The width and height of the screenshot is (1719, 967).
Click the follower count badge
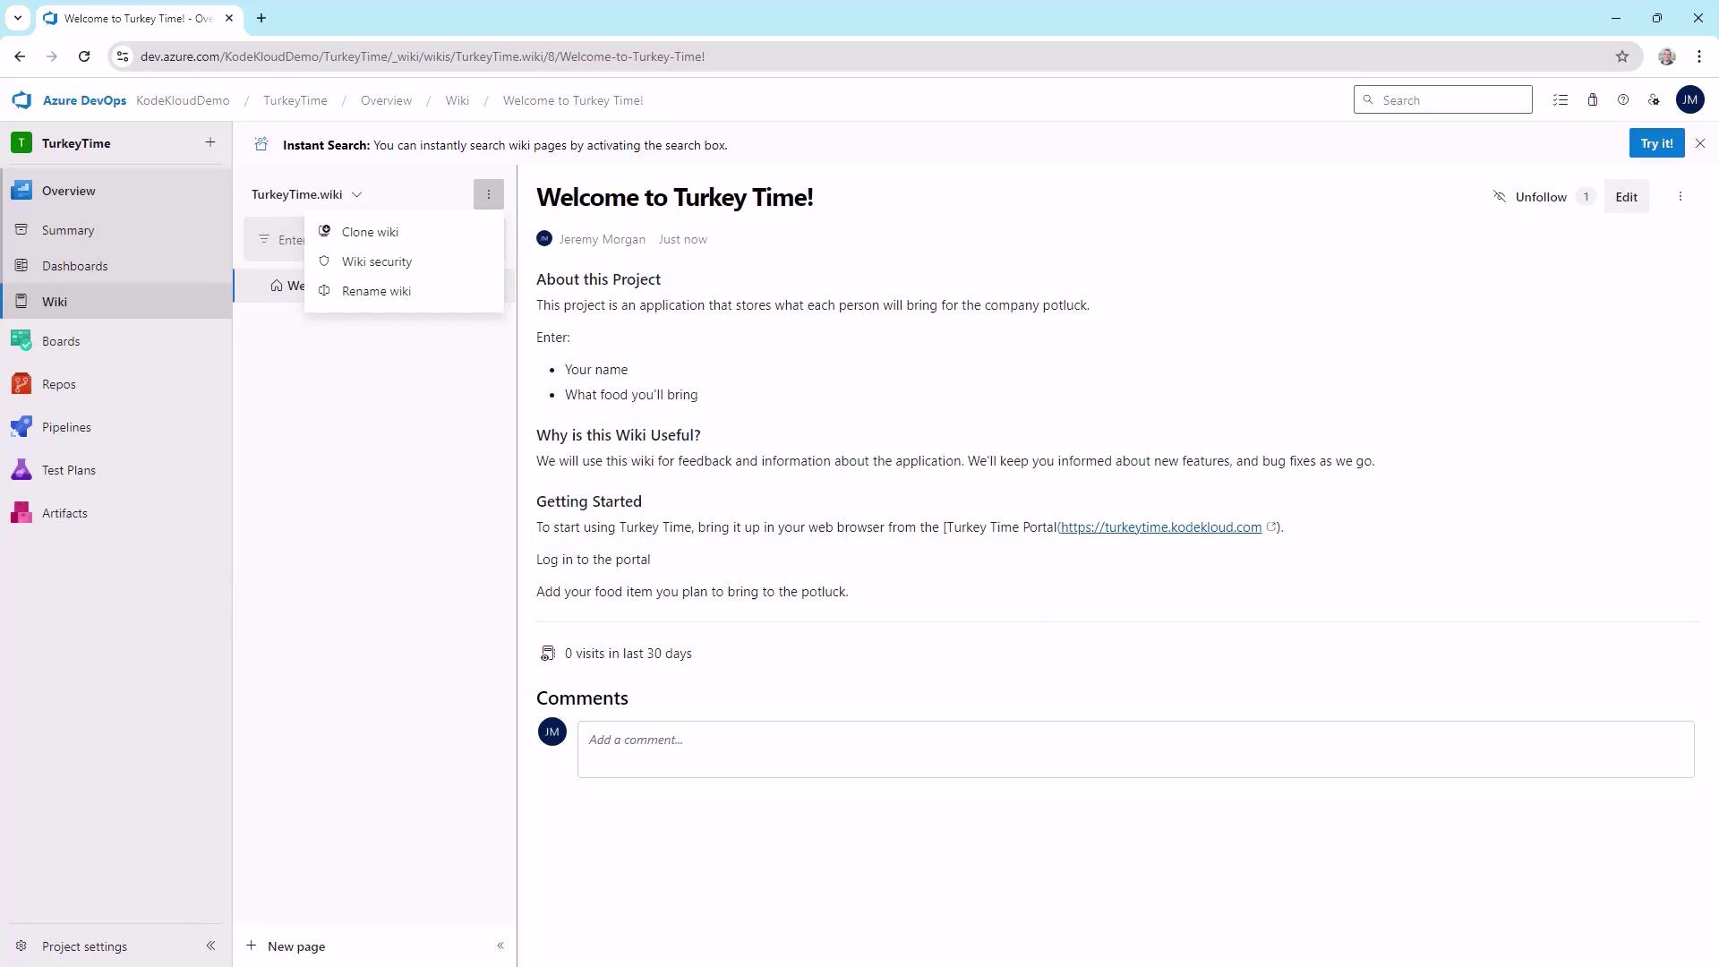[x=1586, y=197]
